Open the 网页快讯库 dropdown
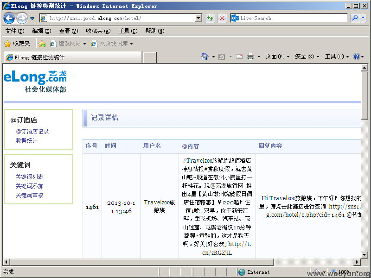This screenshot has width=371, height=278. (x=112, y=44)
